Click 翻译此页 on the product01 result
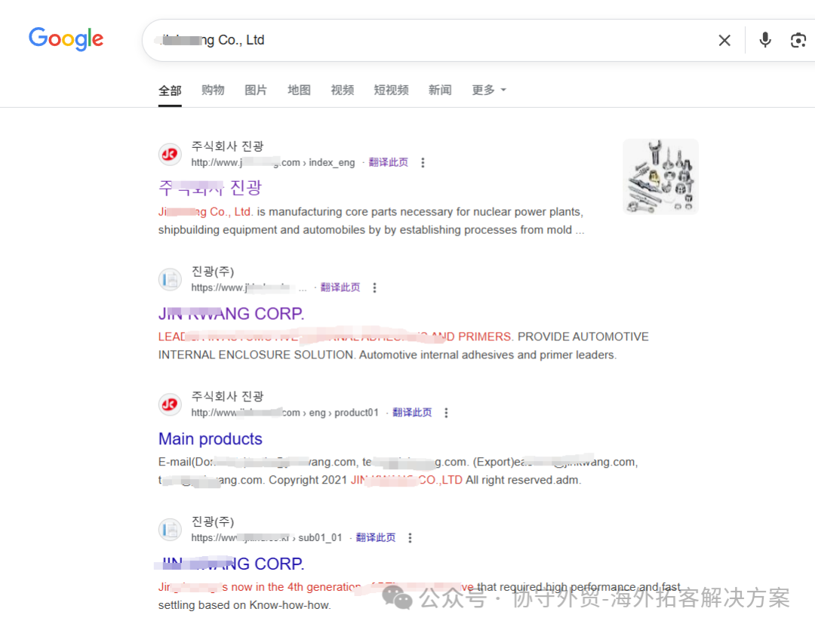Screen dimensions: 815x630 point(412,412)
